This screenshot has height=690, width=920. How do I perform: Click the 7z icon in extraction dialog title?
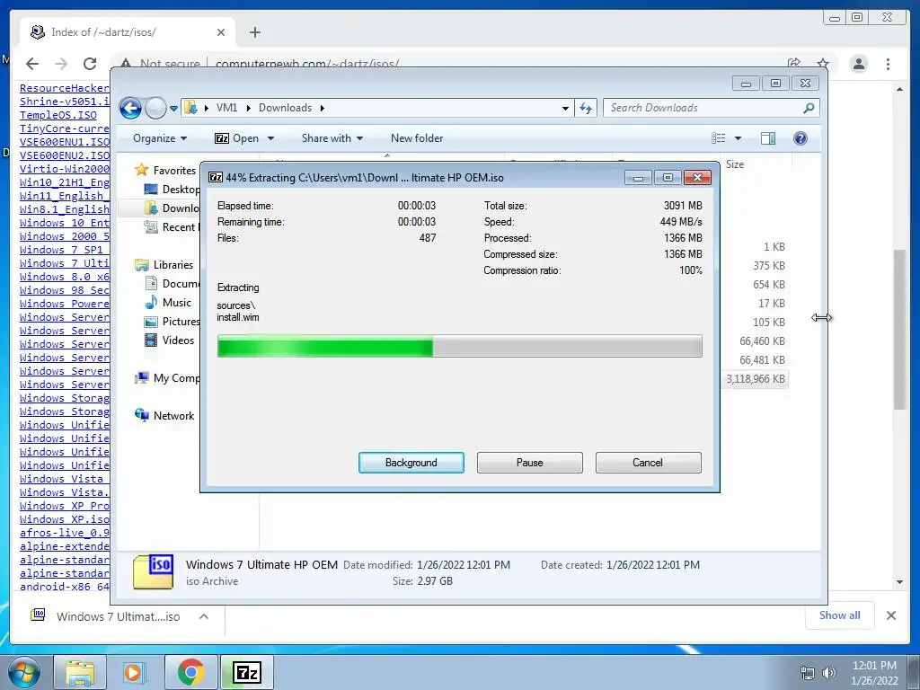pos(216,177)
